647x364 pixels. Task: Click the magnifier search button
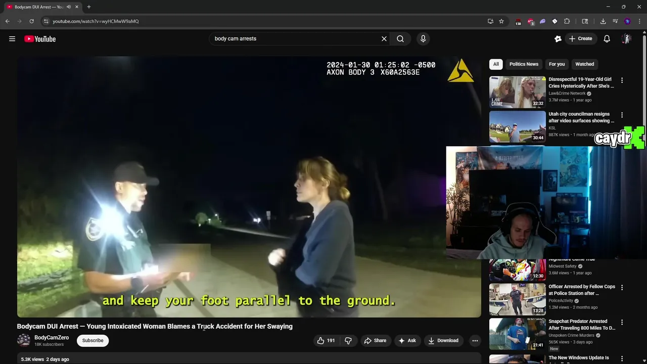click(400, 38)
